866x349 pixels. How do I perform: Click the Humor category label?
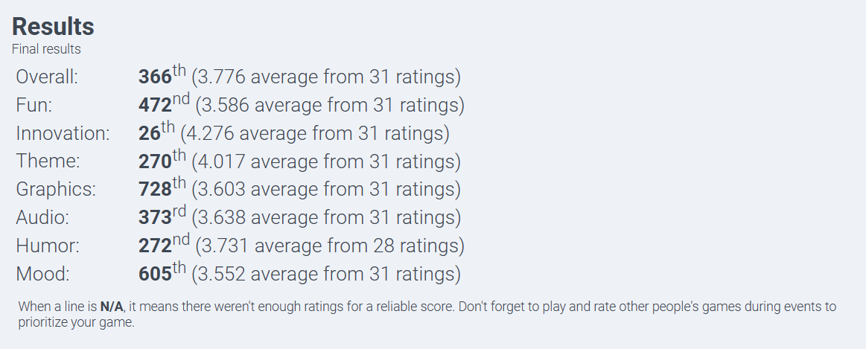(48, 246)
